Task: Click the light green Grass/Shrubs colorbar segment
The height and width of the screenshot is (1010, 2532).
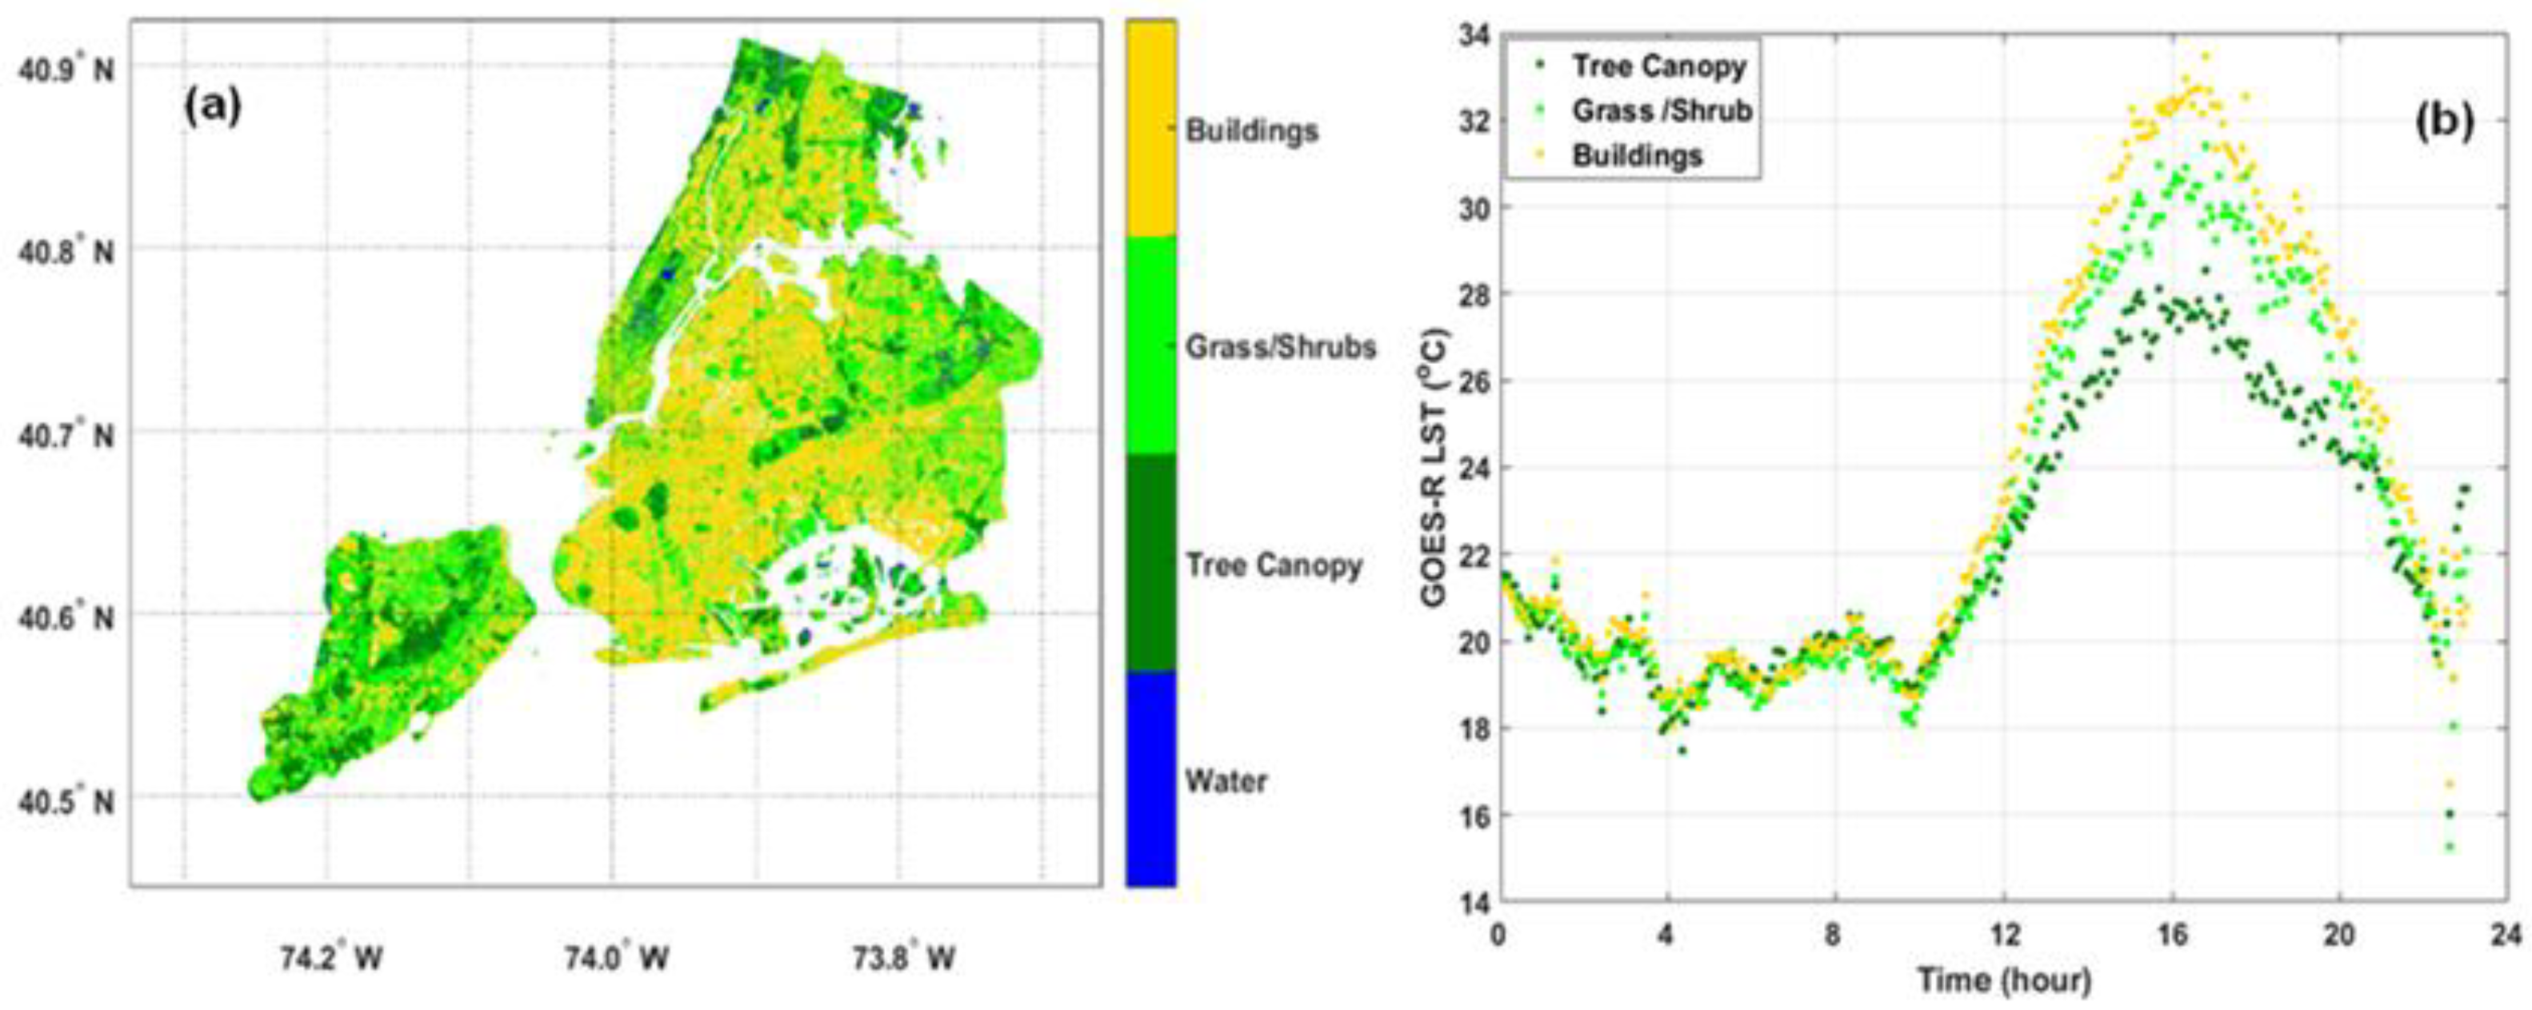Action: click(x=1151, y=345)
